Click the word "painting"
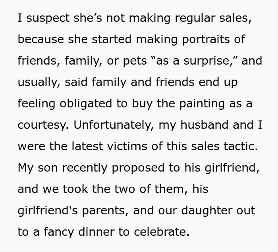 (x=202, y=103)
